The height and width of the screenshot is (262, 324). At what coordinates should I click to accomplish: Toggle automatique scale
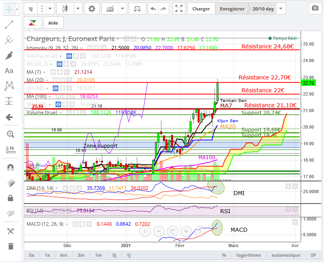click(x=286, y=255)
